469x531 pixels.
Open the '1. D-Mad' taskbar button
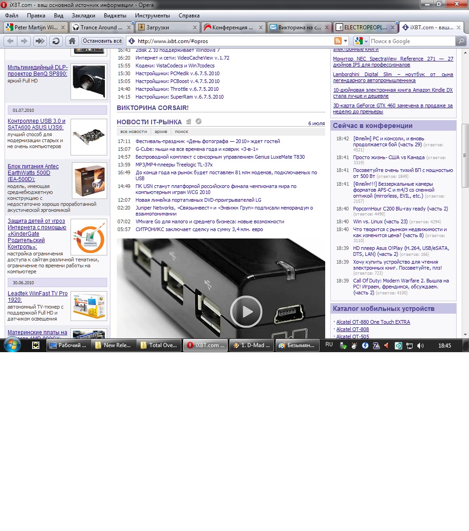251,345
